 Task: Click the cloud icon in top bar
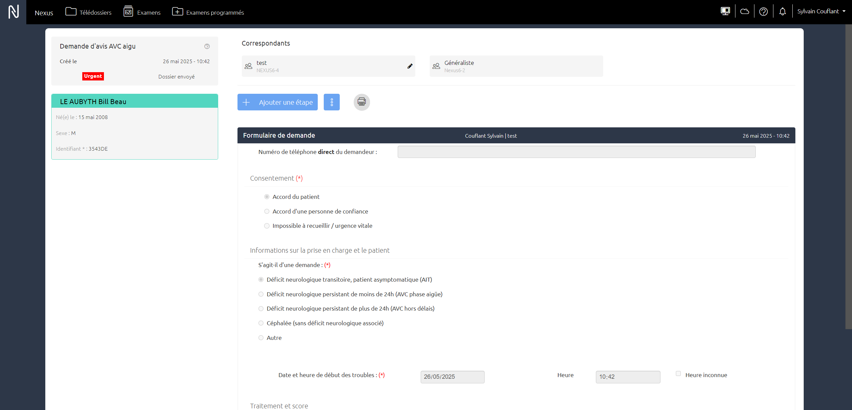(744, 12)
